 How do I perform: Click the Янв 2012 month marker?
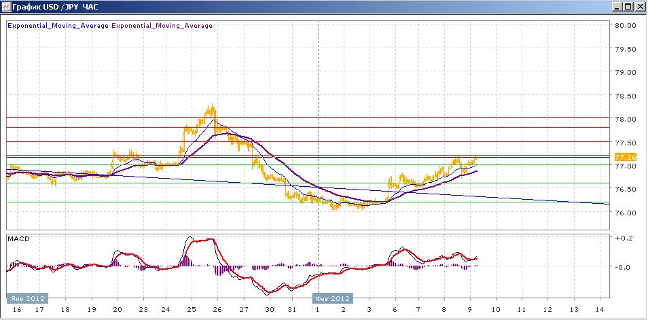pyautogui.click(x=25, y=298)
